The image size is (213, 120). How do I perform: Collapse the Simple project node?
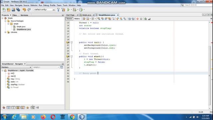2,18
